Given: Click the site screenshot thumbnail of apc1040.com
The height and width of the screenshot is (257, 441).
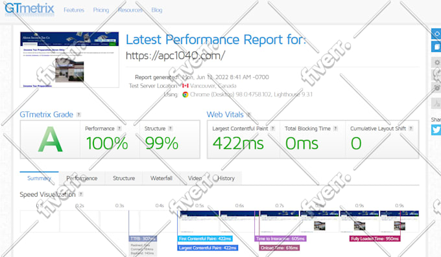Looking at the screenshot, I should 69,60.
